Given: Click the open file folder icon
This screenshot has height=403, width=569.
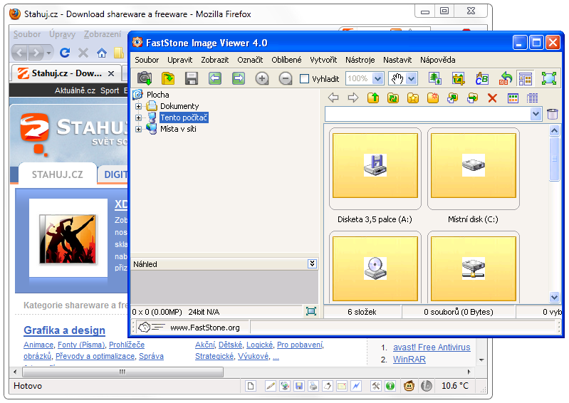Looking at the screenshot, I should click(x=168, y=78).
